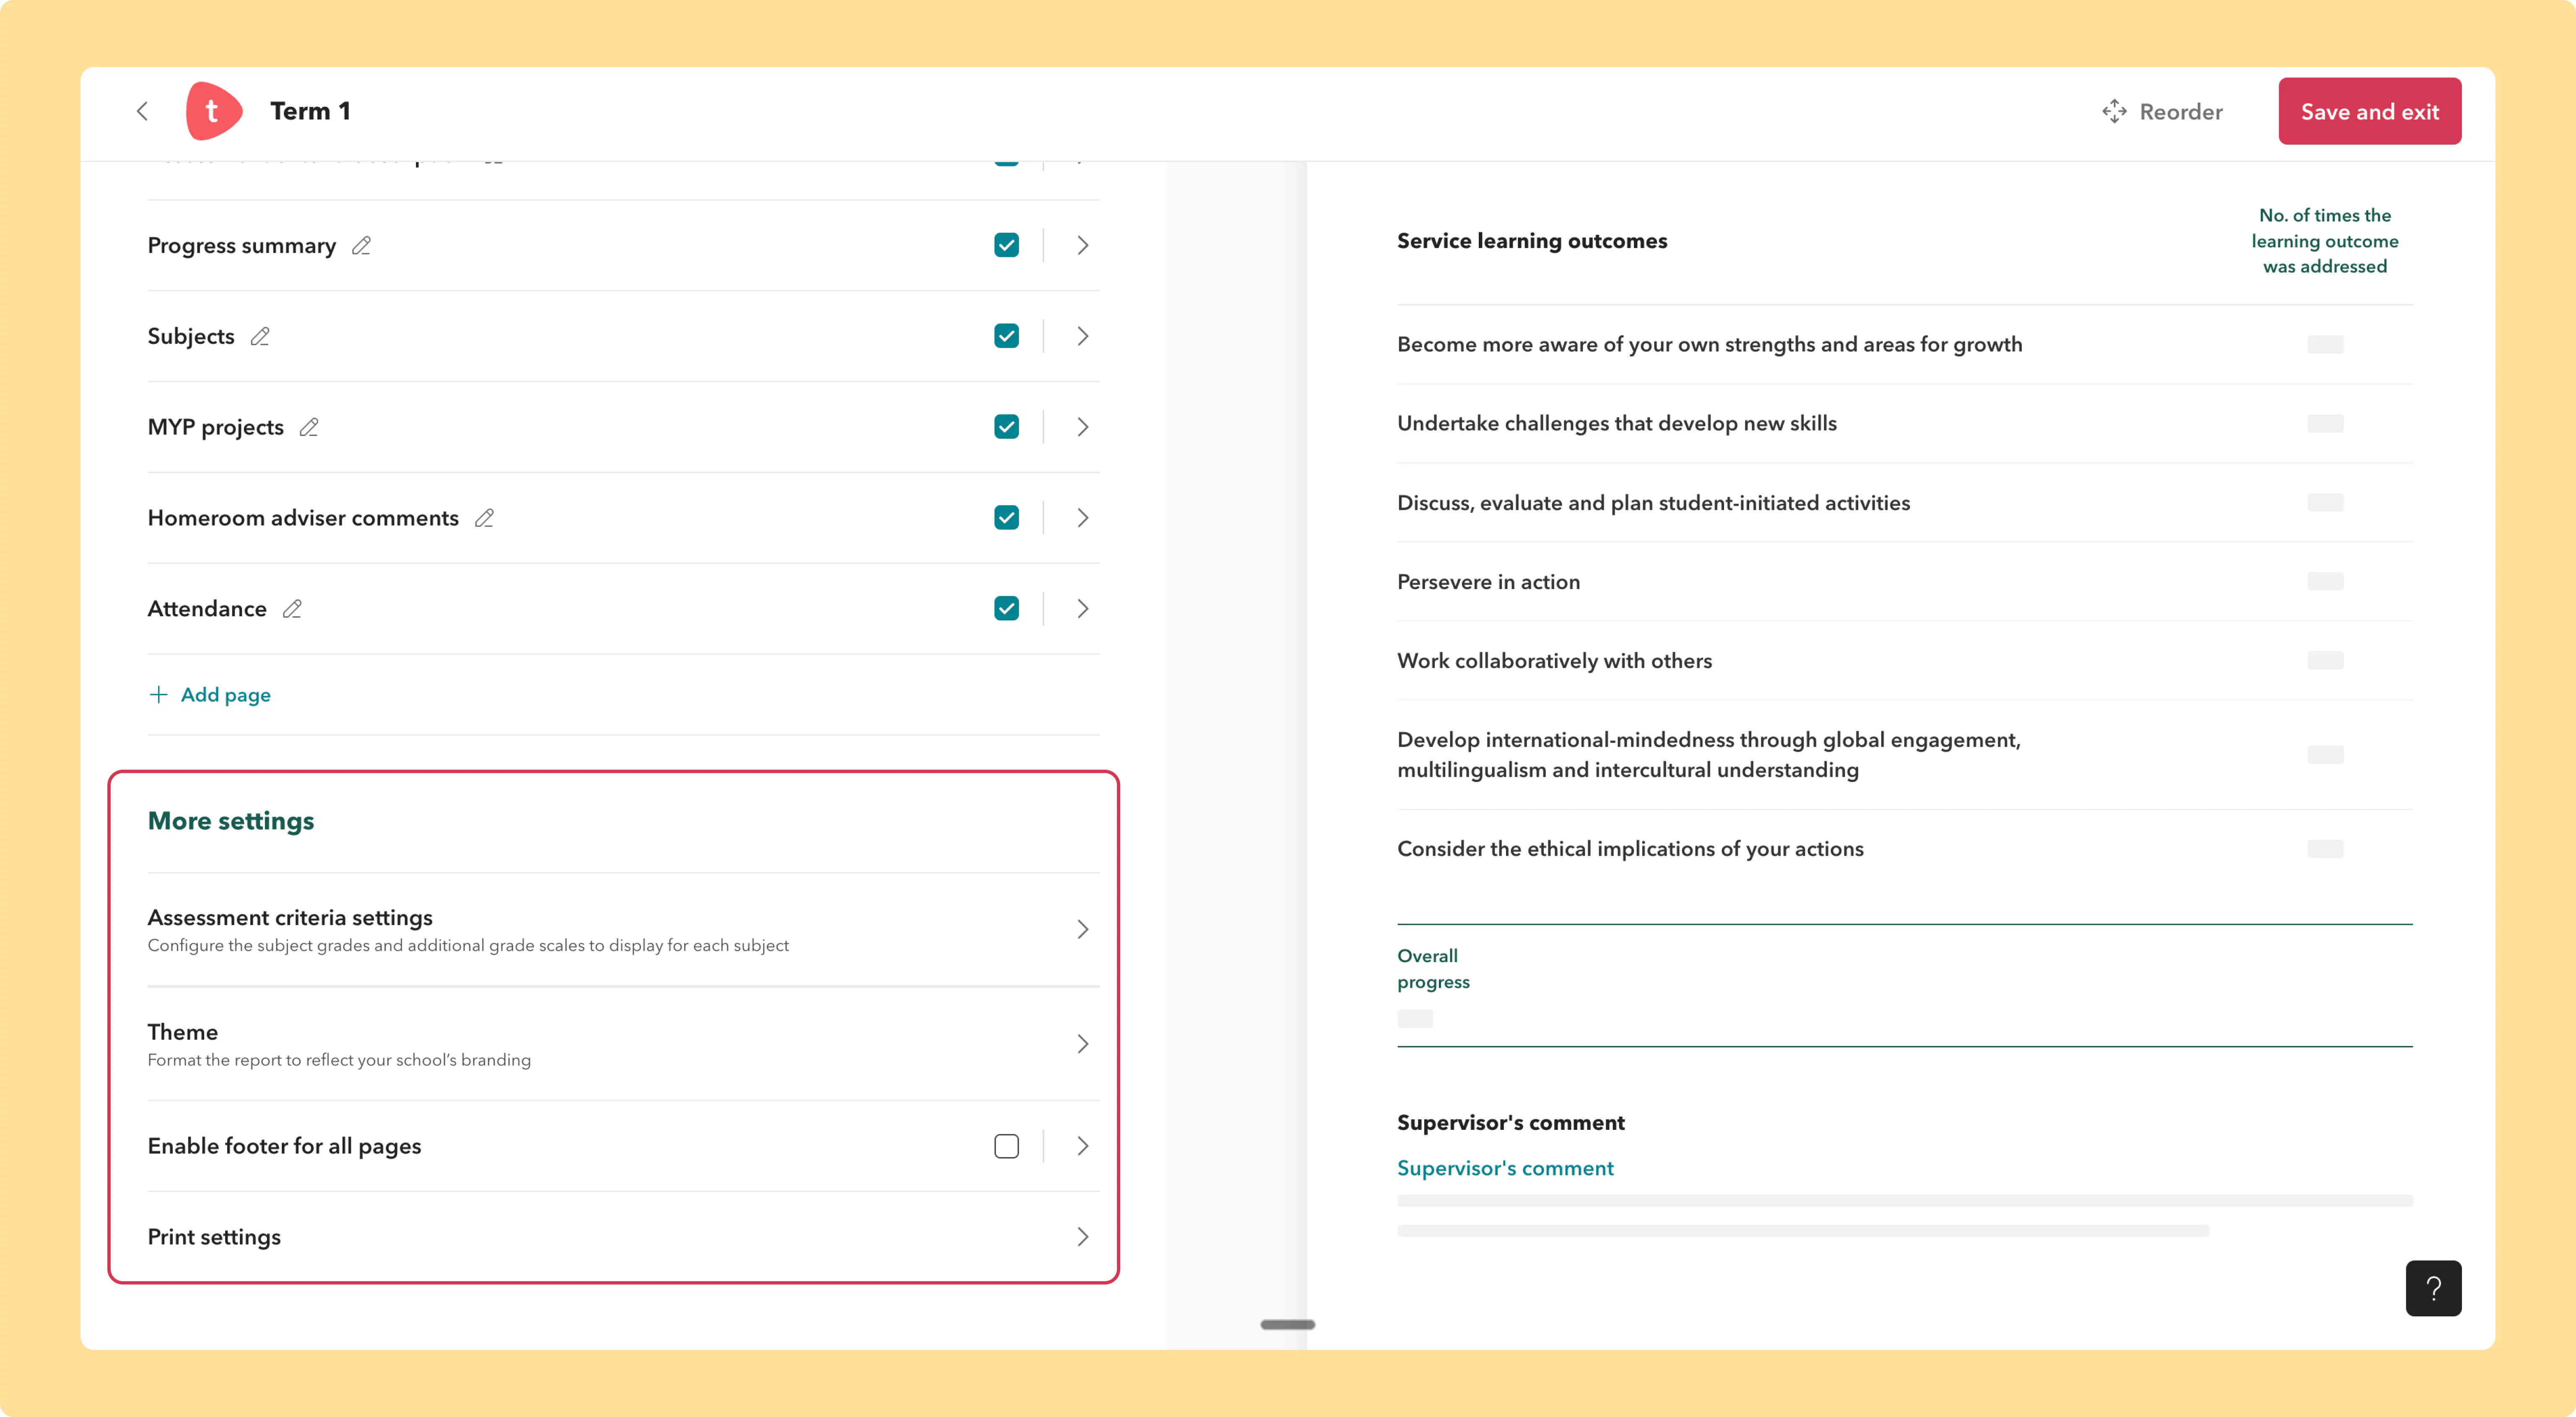
Task: Click 'Configure the subject grades' description text
Action: [468, 946]
